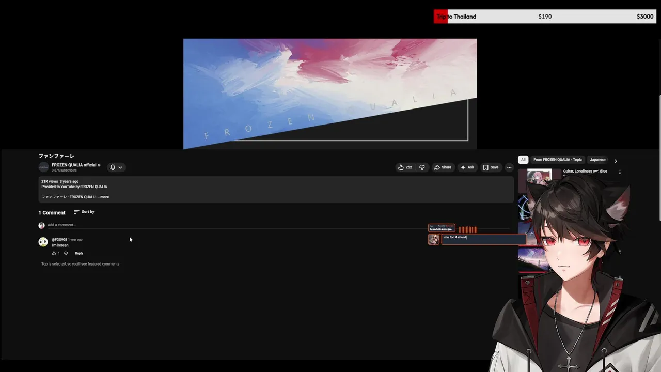Show more filter chips with right arrow

tap(616, 161)
